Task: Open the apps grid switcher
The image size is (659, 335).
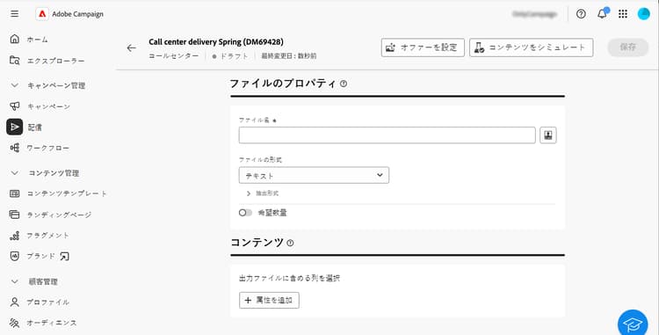Action: (x=623, y=14)
